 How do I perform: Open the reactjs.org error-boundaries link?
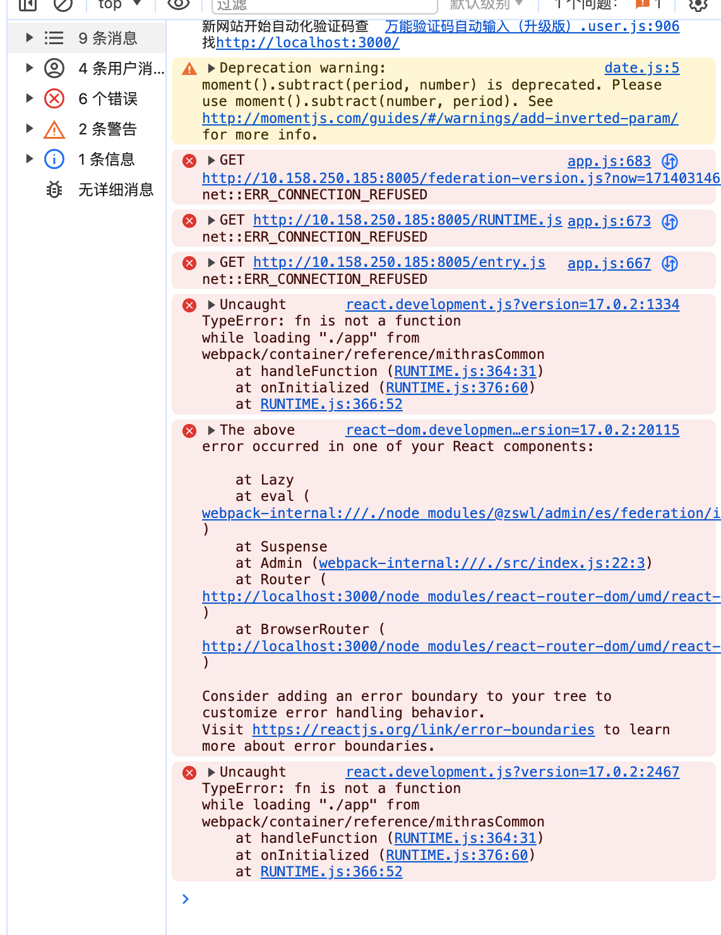[423, 730]
